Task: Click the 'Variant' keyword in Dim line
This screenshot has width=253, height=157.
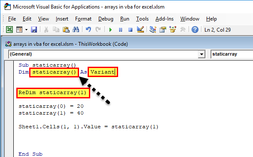Action: click(x=103, y=72)
